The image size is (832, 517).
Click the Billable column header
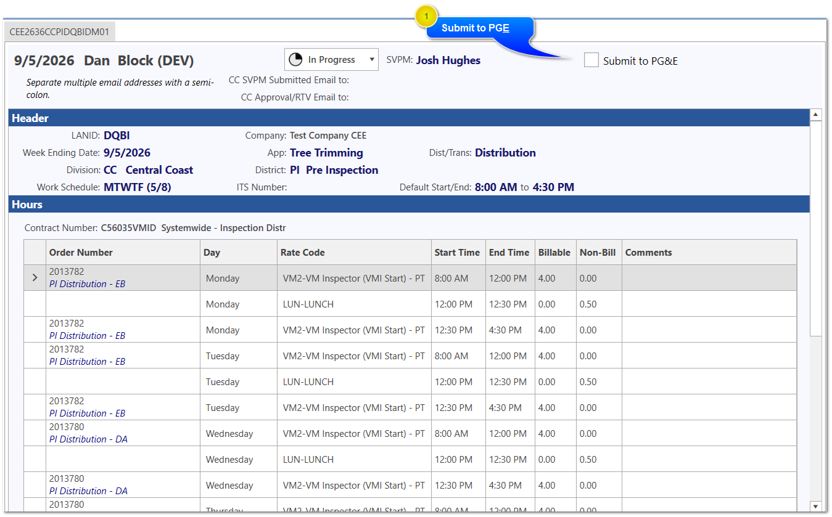pyautogui.click(x=556, y=253)
